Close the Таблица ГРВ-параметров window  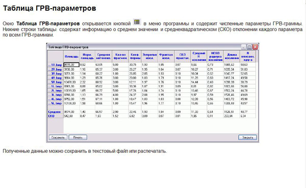coord(255,47)
